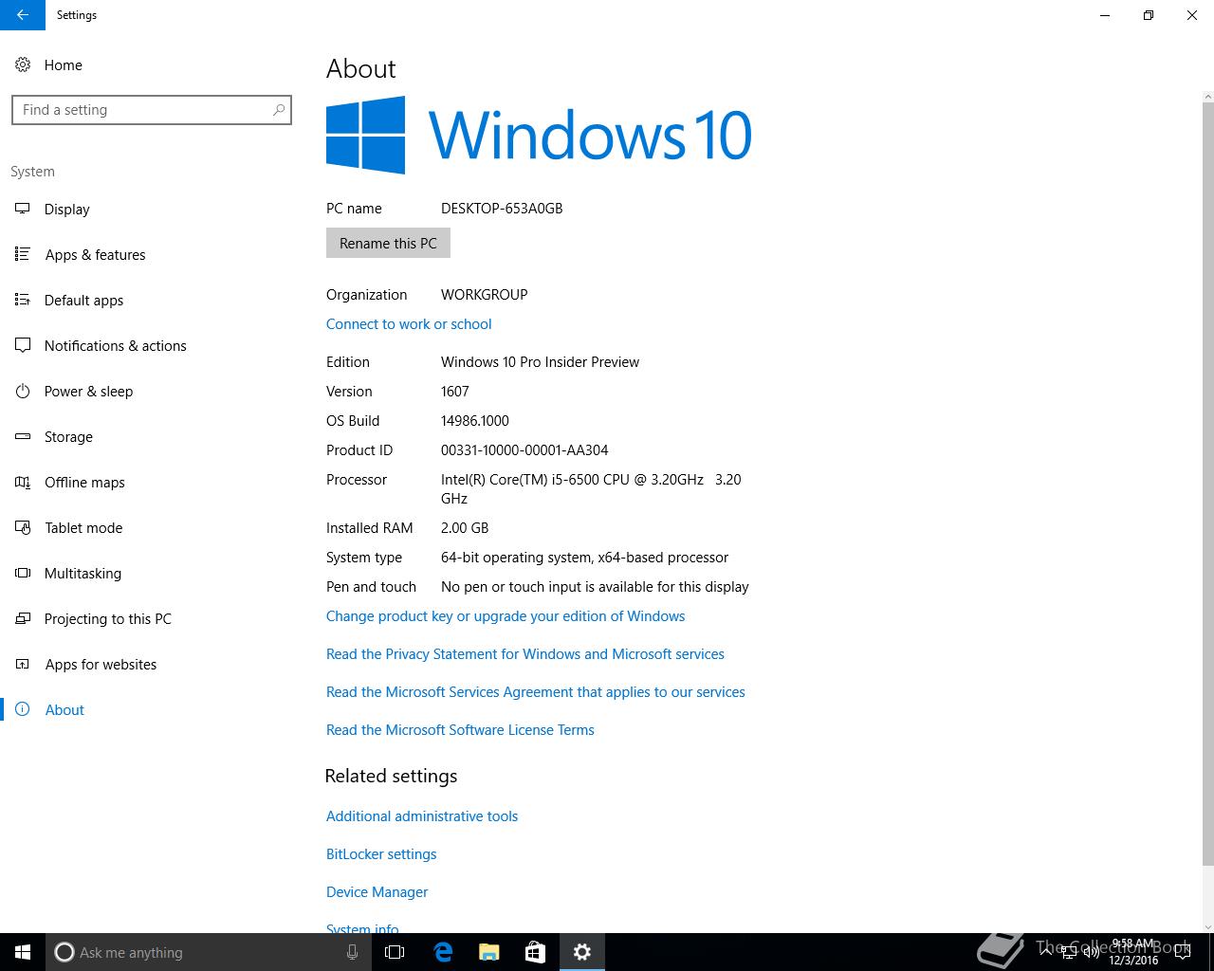Expand the hidden tray icons chevron

(1047, 952)
